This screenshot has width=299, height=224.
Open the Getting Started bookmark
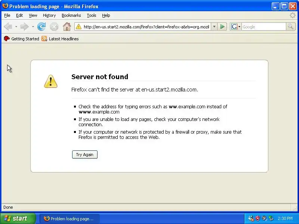21,39
